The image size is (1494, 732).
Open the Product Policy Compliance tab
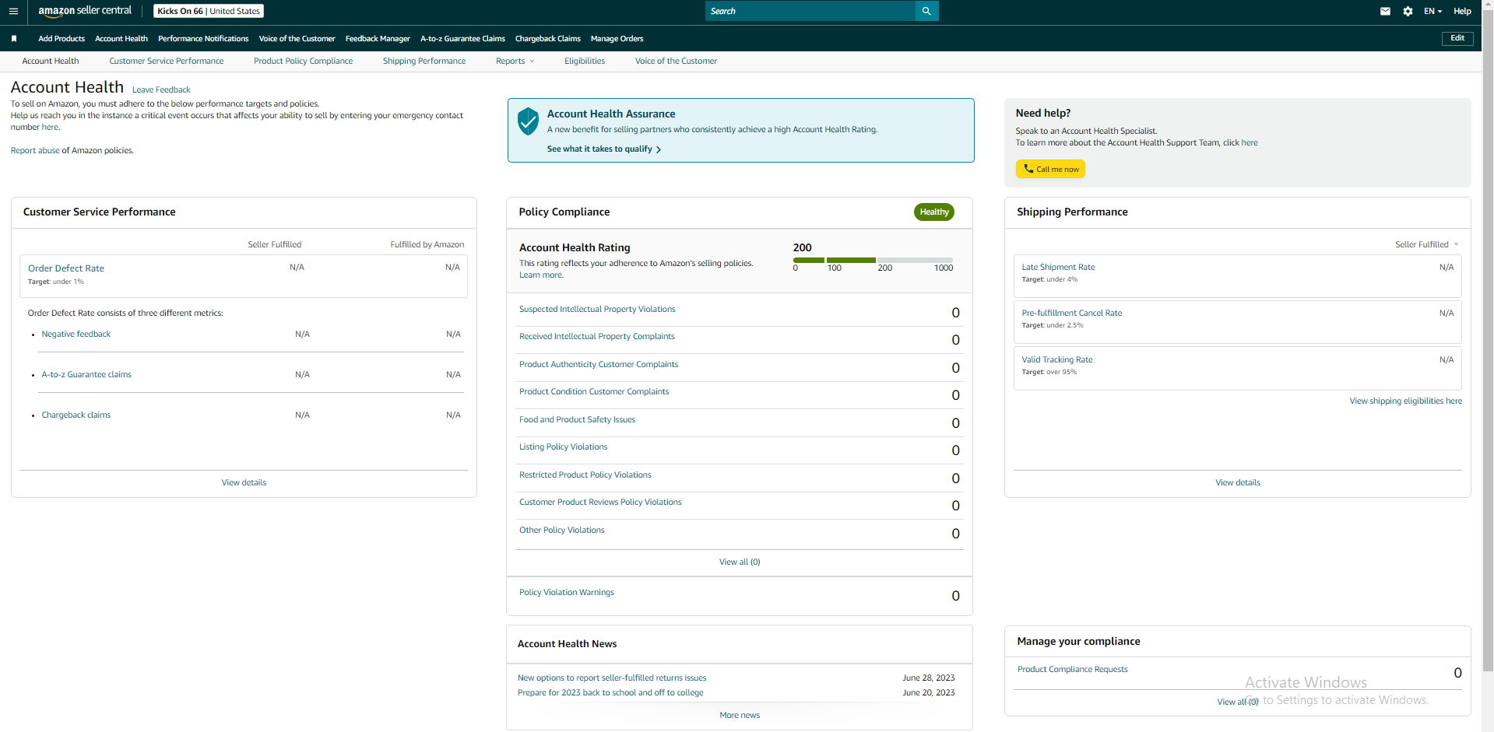coord(303,61)
